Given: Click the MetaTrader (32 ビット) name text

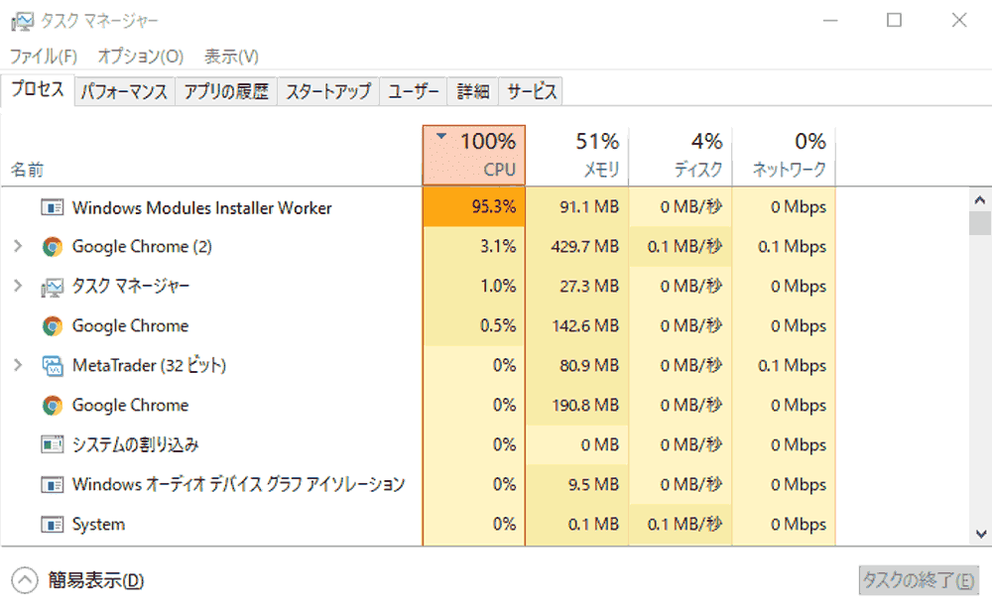Looking at the screenshot, I should point(150,366).
